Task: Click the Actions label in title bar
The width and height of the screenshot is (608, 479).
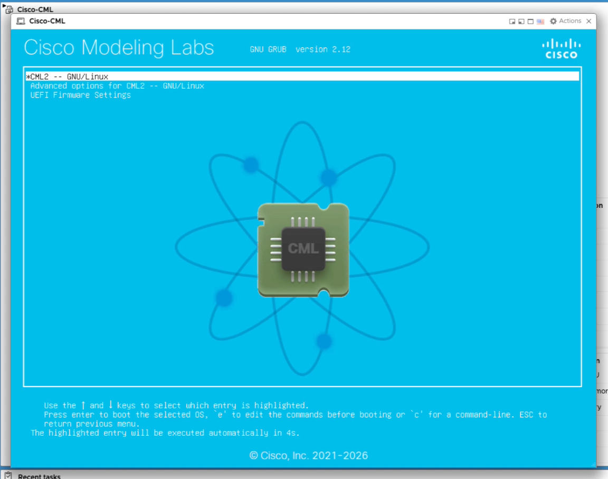Action: click(570, 21)
